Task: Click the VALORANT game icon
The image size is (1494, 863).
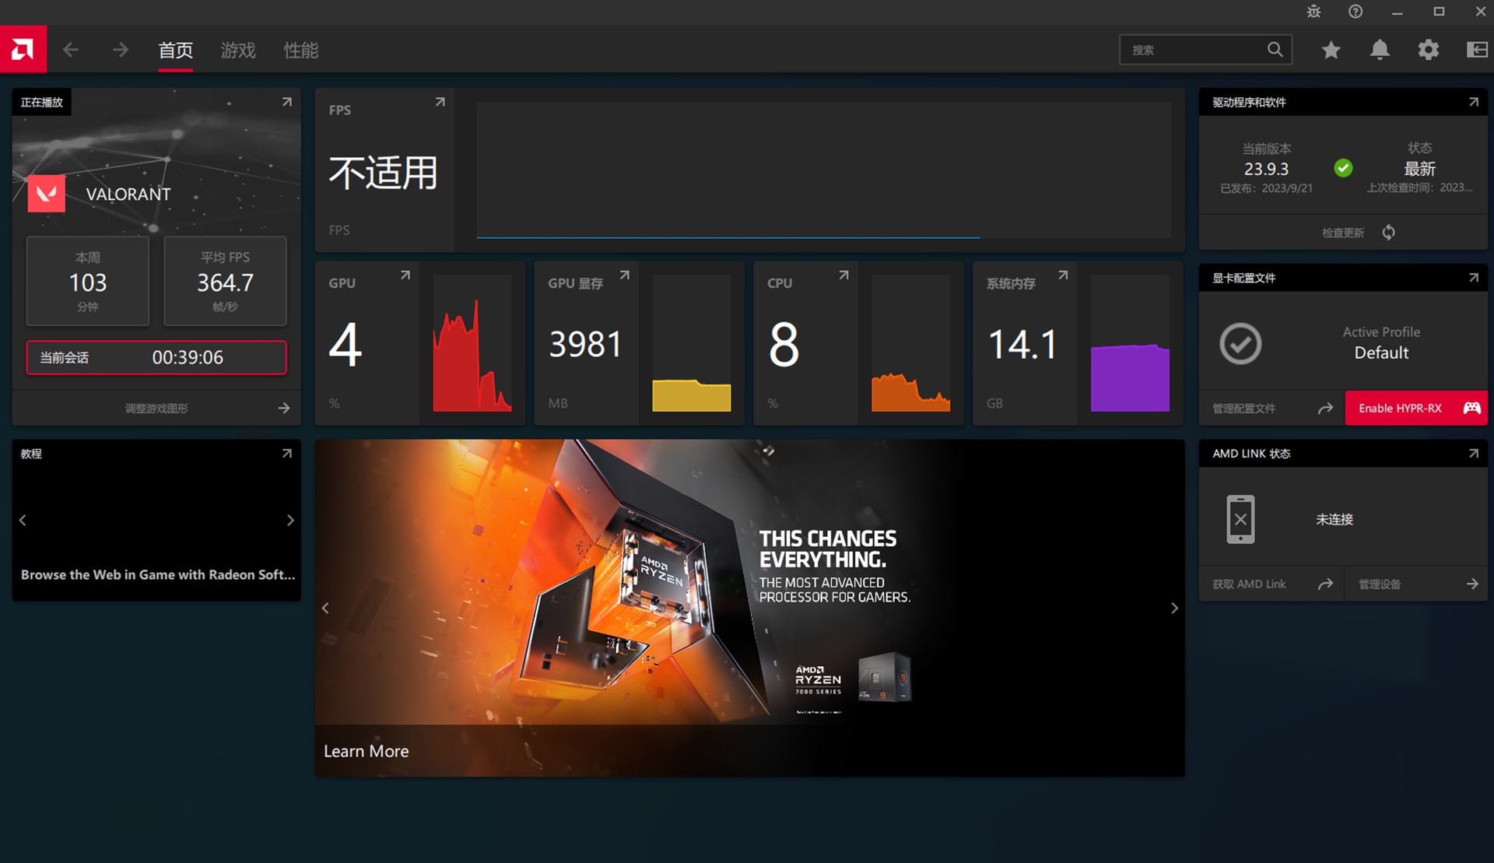Action: 47,194
